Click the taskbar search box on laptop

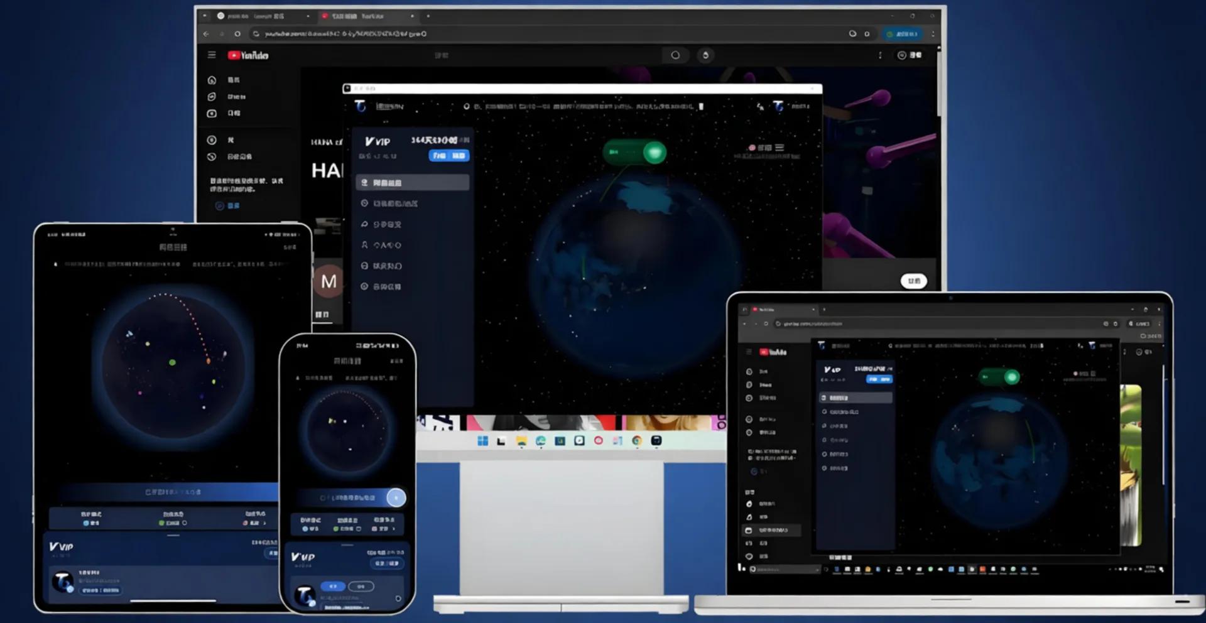coord(785,569)
